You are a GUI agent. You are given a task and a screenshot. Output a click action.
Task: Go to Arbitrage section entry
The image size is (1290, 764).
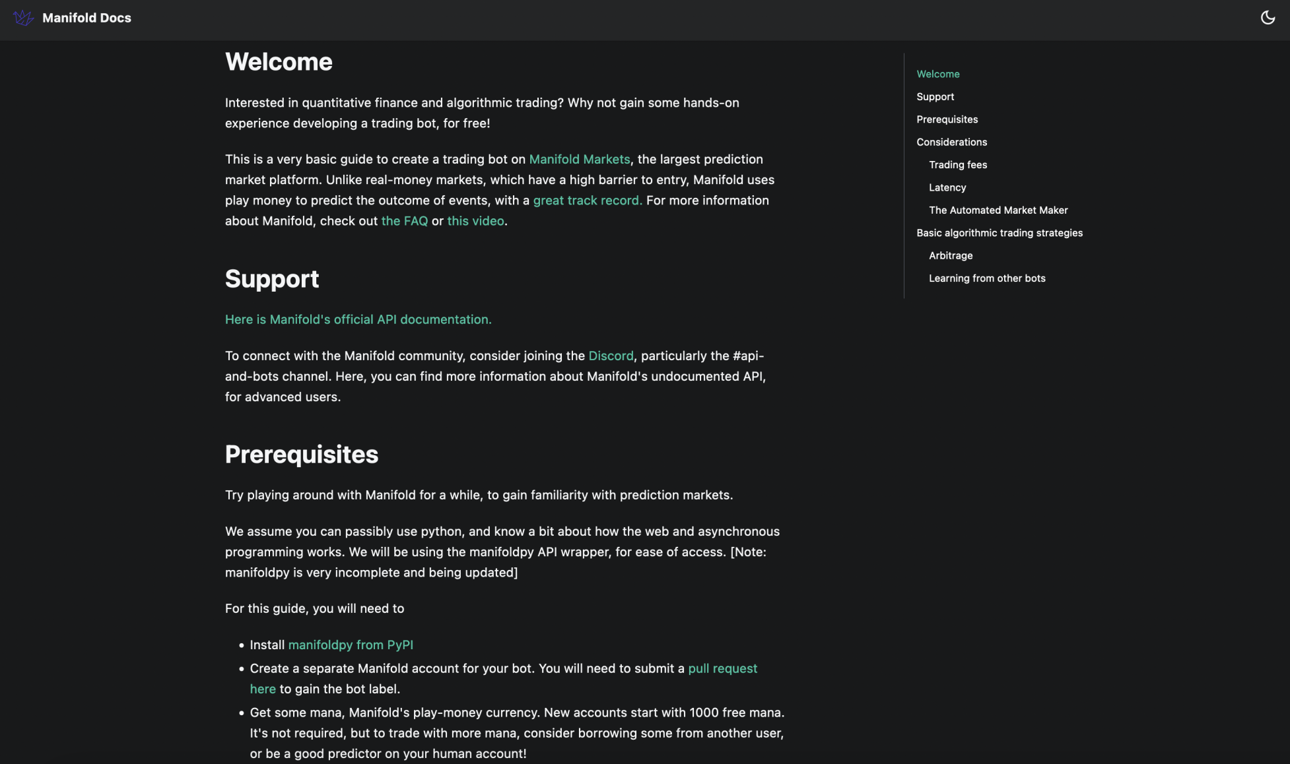pos(951,255)
